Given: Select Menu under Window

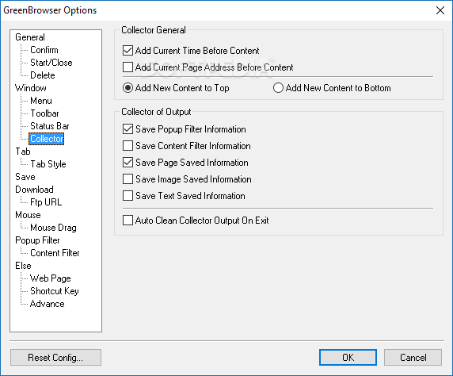Looking at the screenshot, I should click(41, 101).
